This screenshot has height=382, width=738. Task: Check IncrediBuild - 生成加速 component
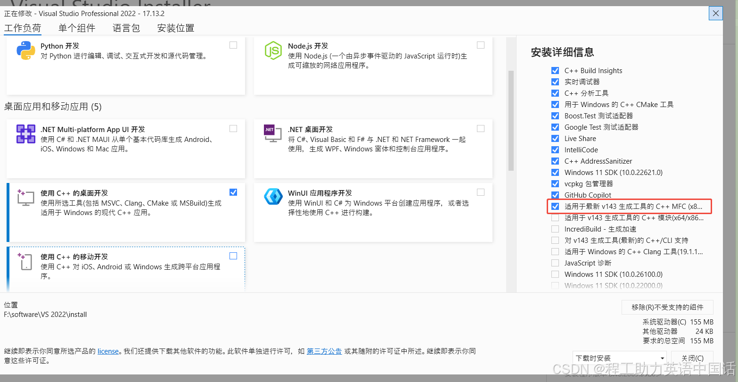[555, 229]
